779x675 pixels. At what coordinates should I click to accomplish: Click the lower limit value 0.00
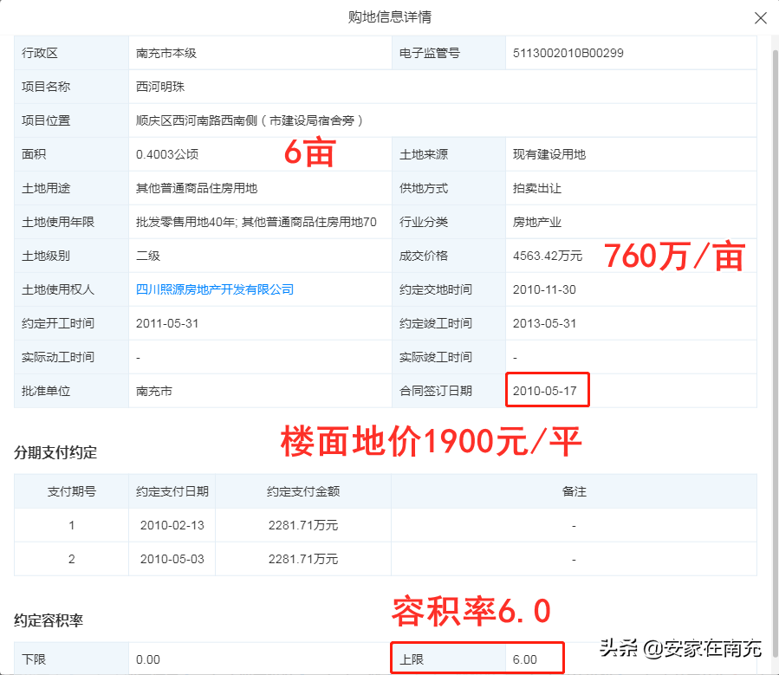point(147,659)
